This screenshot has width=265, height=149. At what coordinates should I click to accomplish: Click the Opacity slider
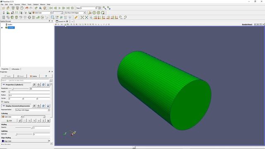[24, 127]
